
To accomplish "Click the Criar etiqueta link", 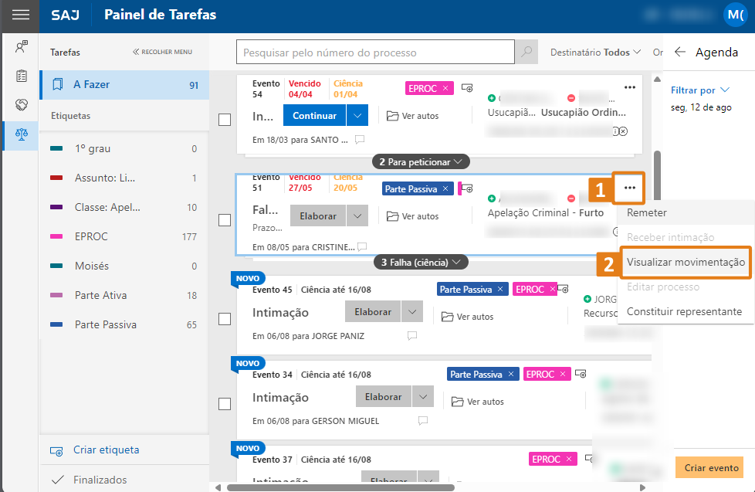I will [x=106, y=450].
